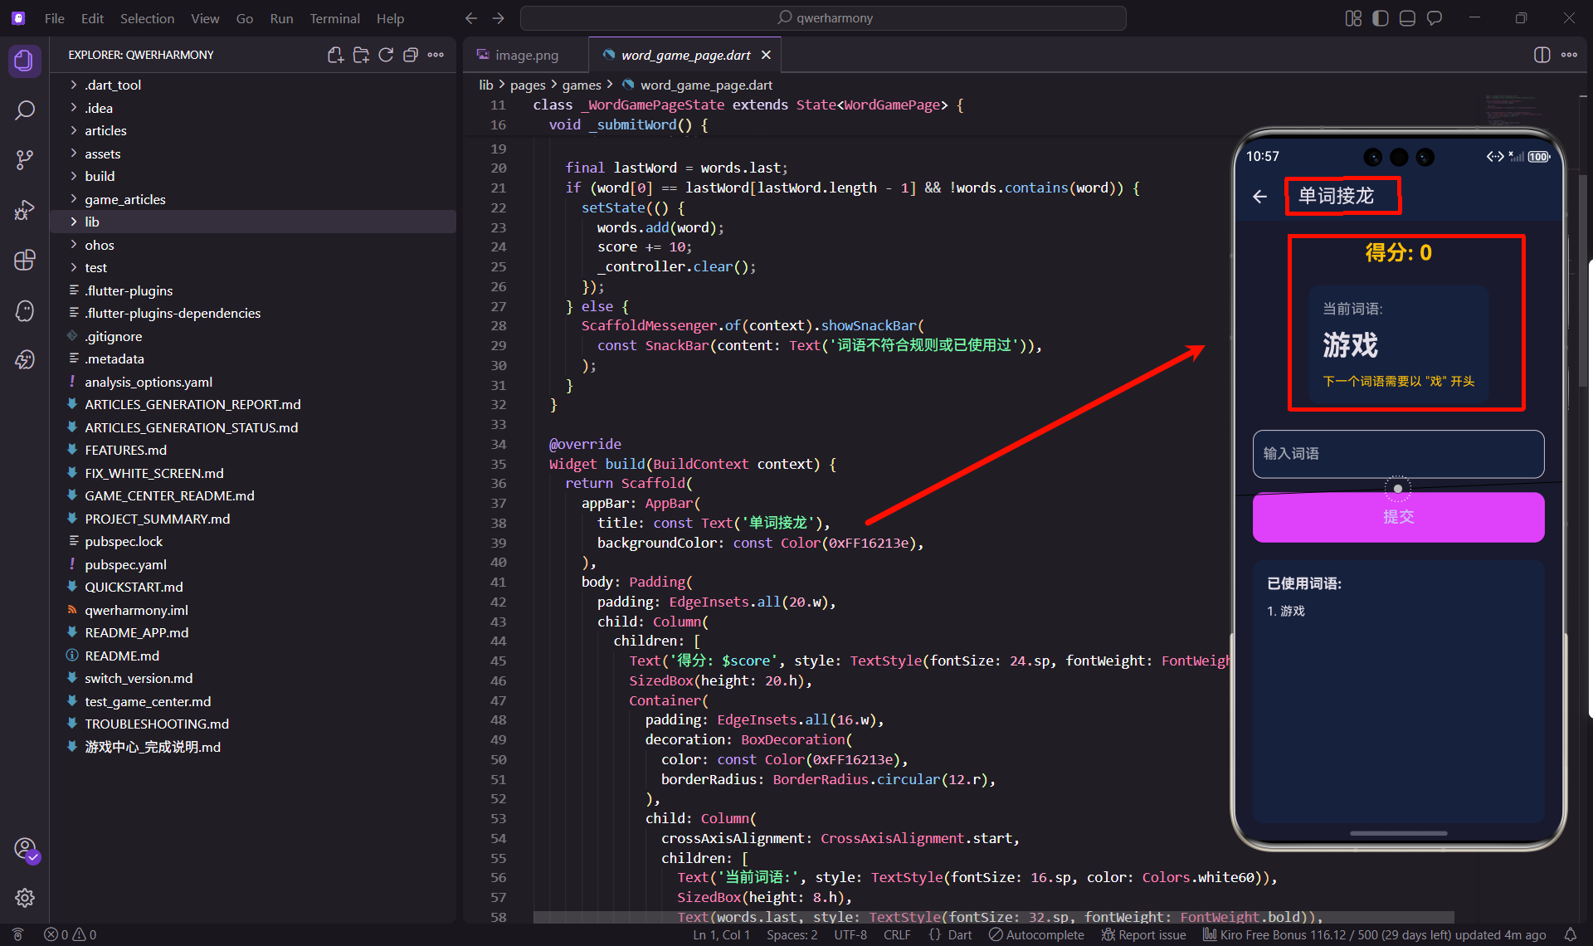
Task: Click the 输入词语 input field
Action: click(1398, 454)
